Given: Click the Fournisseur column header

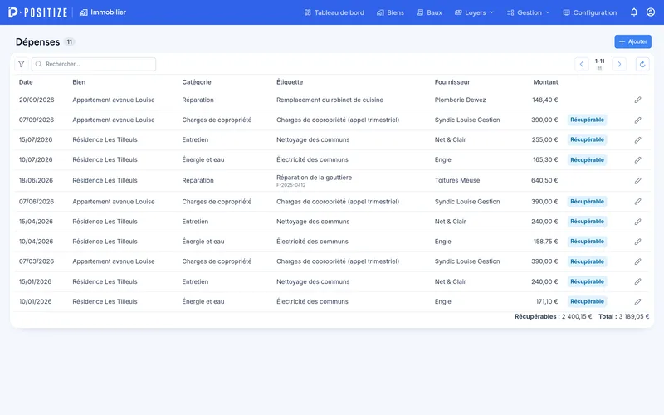Looking at the screenshot, I should tap(452, 82).
